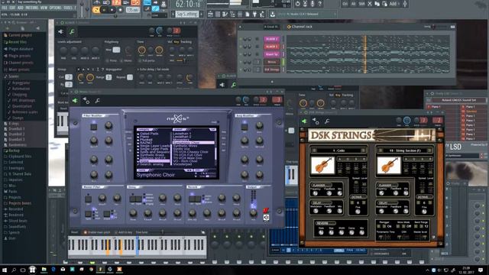The image size is (489, 275).
Task: Open the playlist view icon in toolbar
Action: pos(211,15)
